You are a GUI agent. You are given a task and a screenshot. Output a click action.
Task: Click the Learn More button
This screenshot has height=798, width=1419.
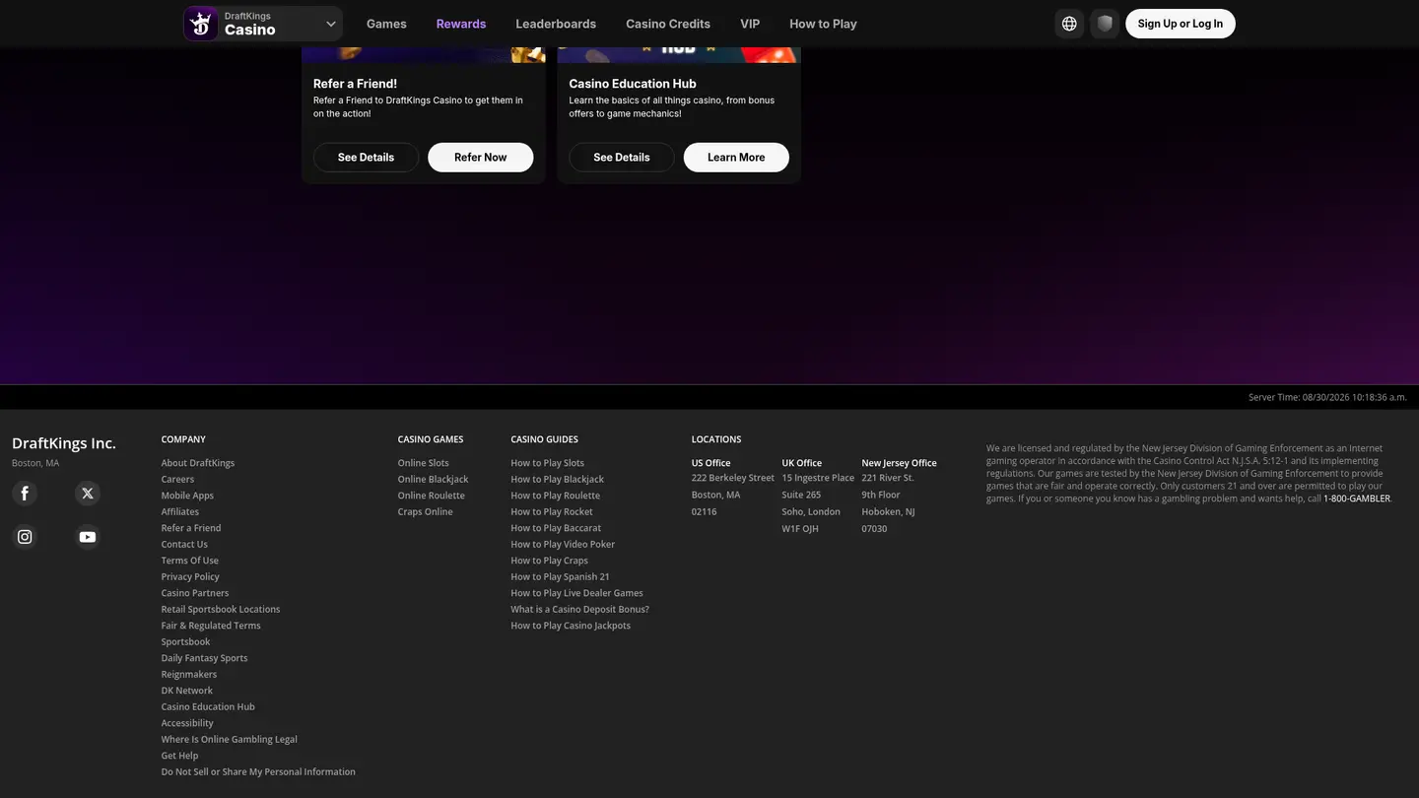[736, 158]
